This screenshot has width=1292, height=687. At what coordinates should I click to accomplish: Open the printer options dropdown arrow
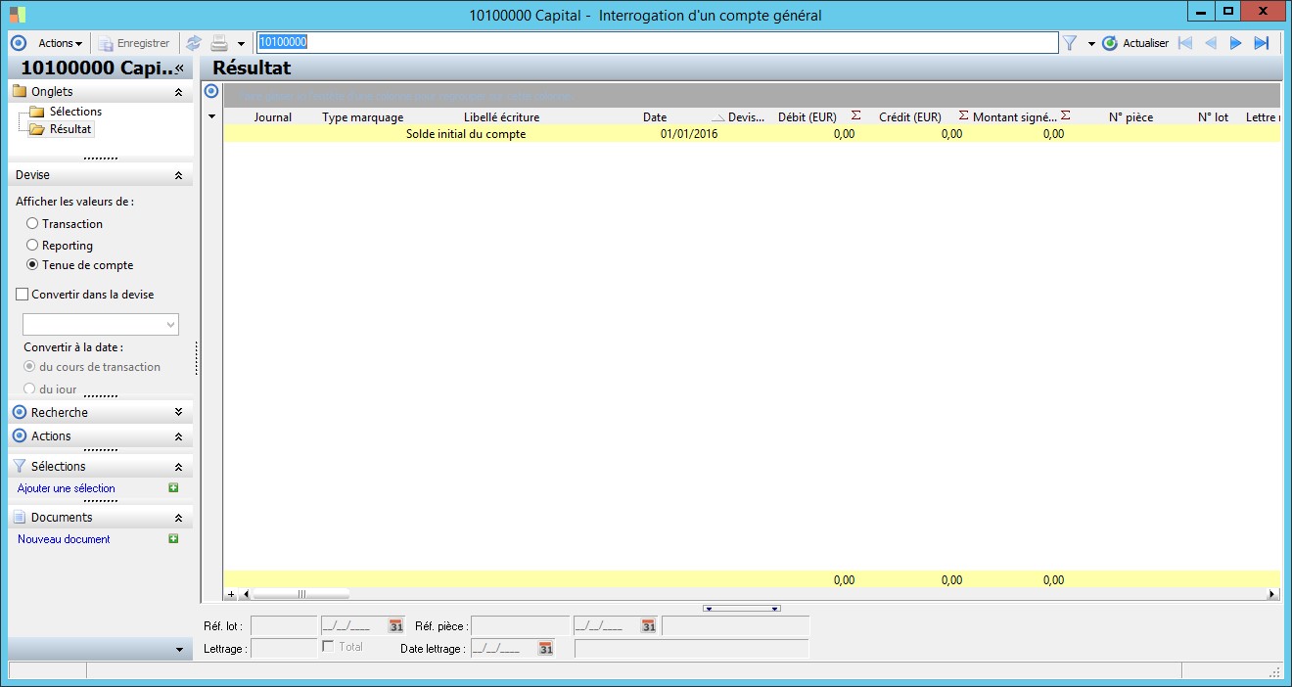pos(241,44)
